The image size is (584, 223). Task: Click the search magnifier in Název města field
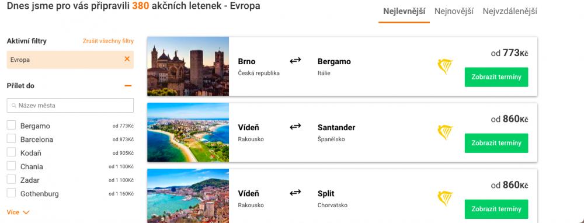tap(14, 106)
